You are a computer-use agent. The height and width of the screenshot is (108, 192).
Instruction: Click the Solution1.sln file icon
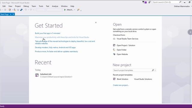tap(37, 75)
